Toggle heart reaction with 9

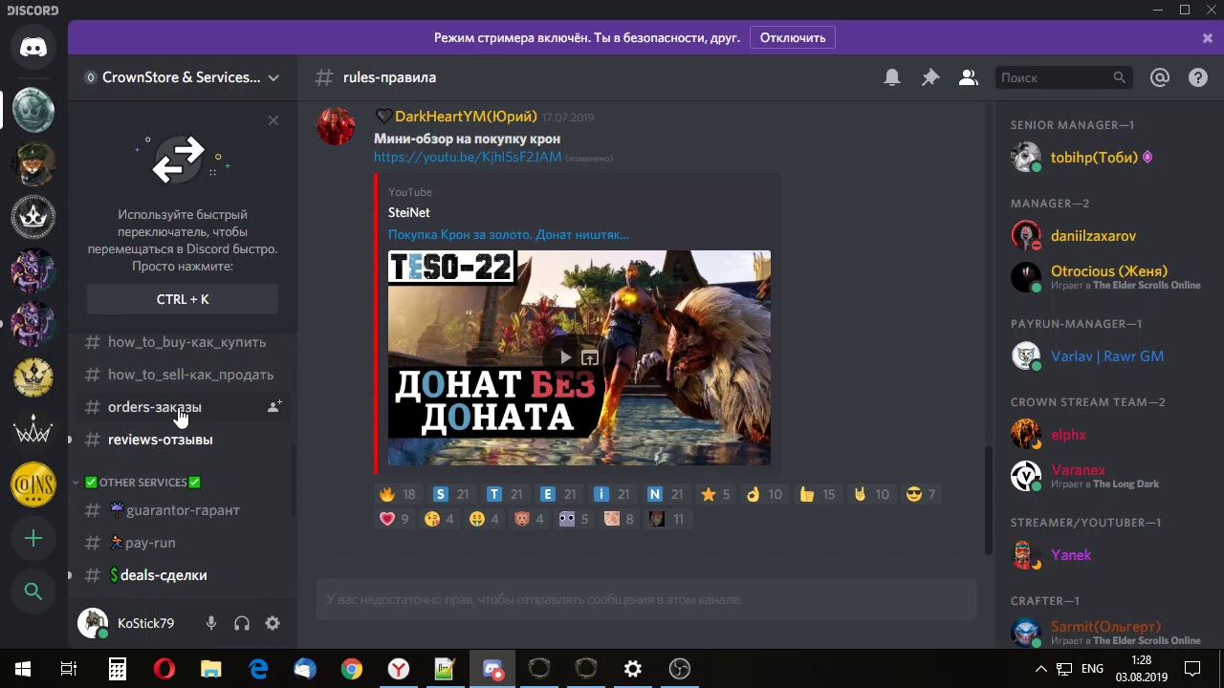[394, 519]
